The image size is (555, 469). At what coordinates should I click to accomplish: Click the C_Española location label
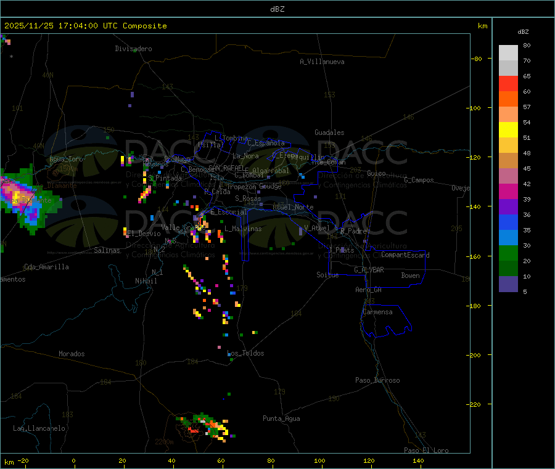(x=266, y=143)
